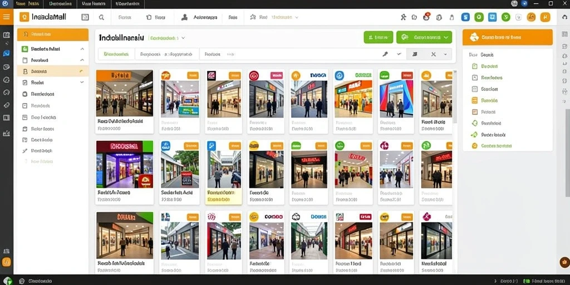570x285 pixels.
Task: Open notifications icon with the red badge
Action: tap(426, 17)
